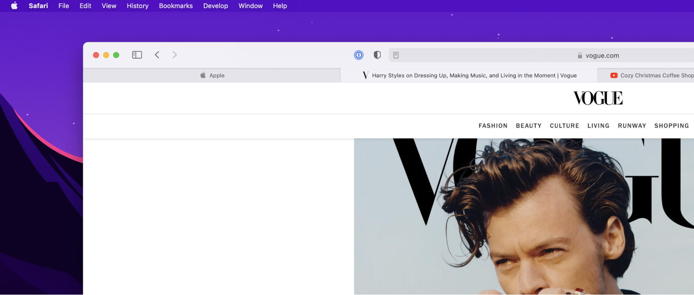694x295 pixels.
Task: Show Reader view from address bar
Action: 396,55
